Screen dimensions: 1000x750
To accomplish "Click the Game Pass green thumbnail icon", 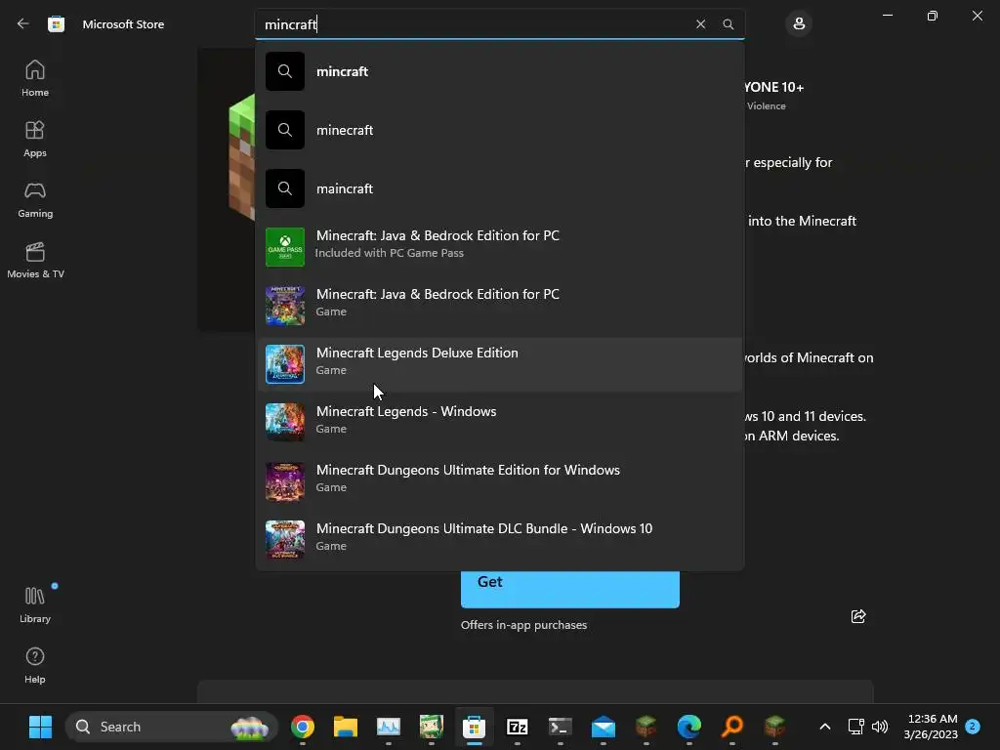I will pyautogui.click(x=285, y=247).
